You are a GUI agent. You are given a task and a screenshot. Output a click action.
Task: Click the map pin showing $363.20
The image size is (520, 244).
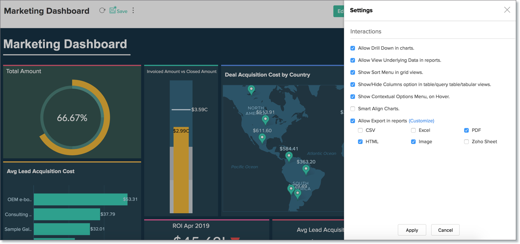(x=306, y=169)
